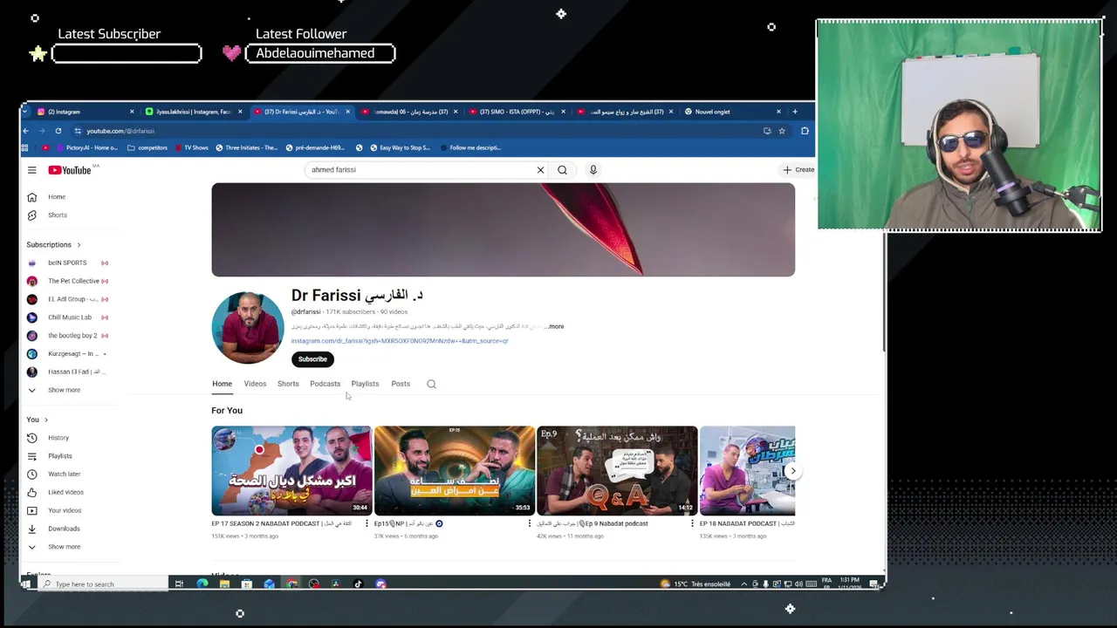Open Liked videos list

coord(65,493)
